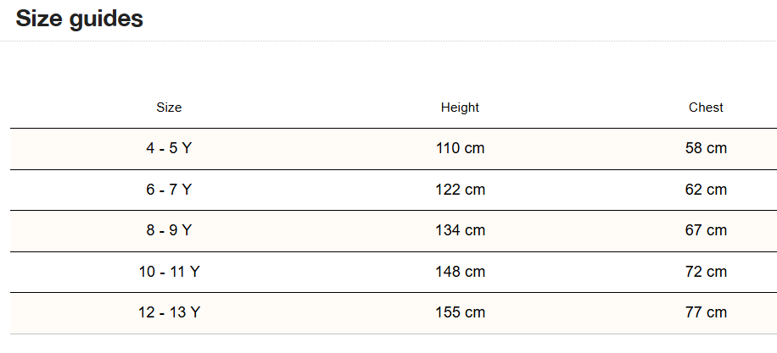The image size is (777, 353).
Task: Click the 4 - 5 Y size cell
Action: 169,148
